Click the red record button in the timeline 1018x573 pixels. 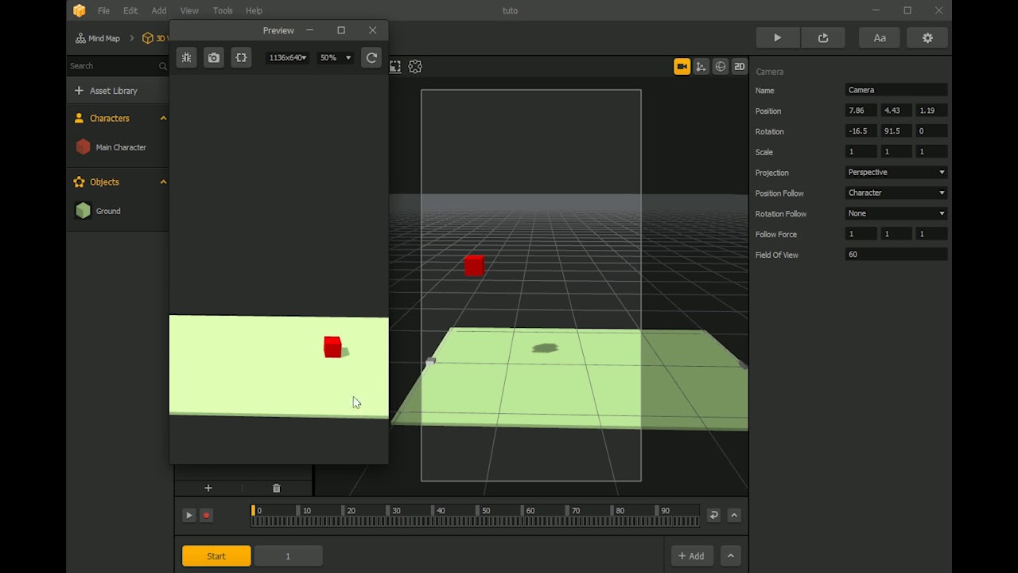[206, 515]
